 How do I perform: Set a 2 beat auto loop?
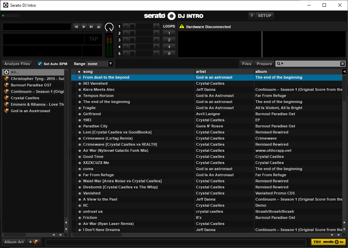(169, 40)
